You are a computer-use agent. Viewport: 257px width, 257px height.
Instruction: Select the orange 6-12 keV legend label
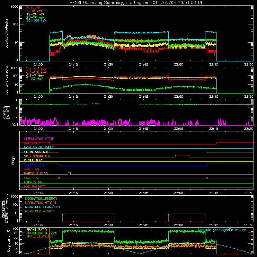(x=34, y=11)
